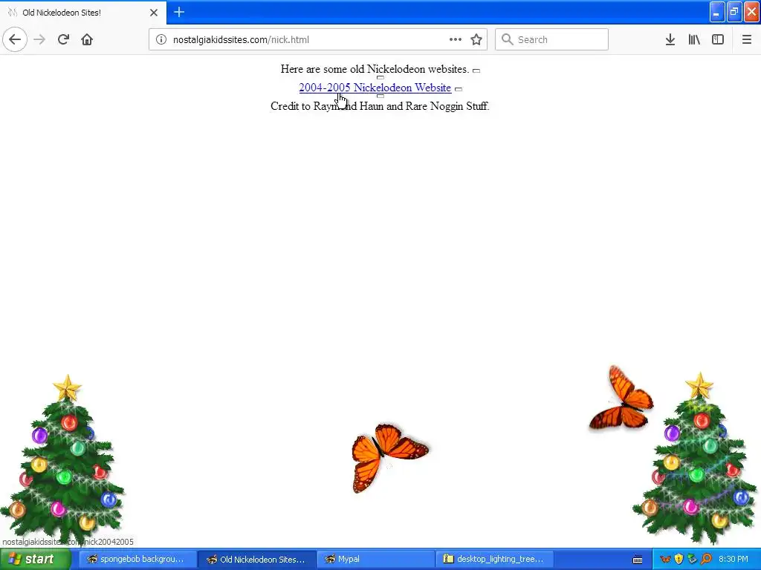Open the 2004-2005 Nickelodeon Website link

pos(375,88)
